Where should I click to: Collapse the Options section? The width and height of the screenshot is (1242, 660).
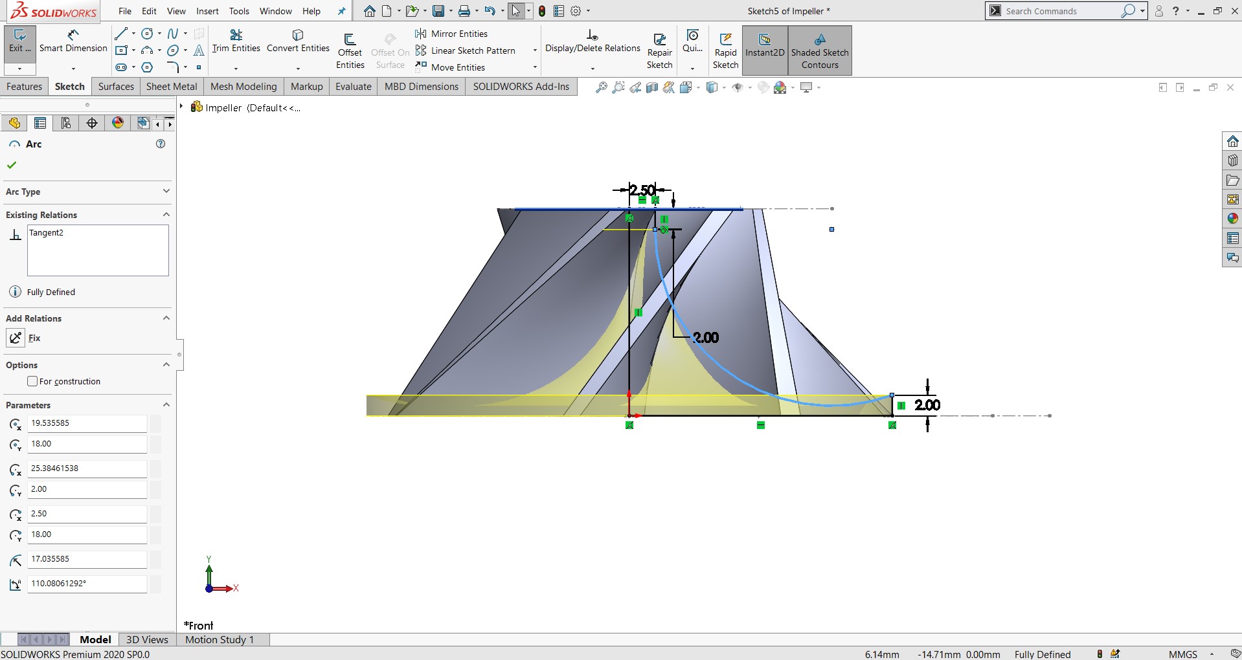[166, 364]
